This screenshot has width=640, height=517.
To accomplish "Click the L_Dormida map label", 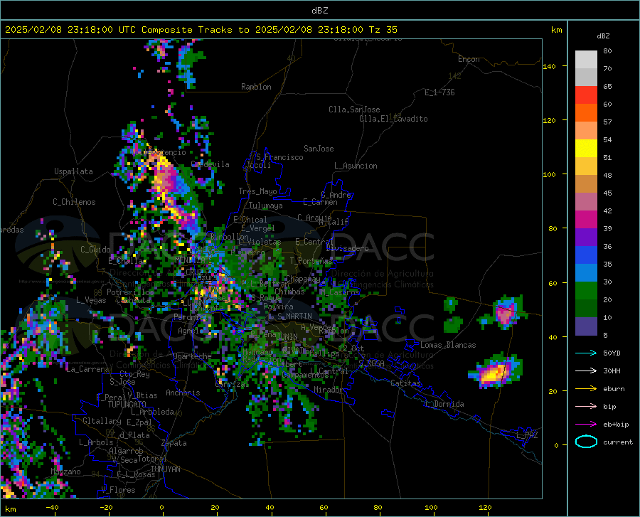I will tap(444, 403).
